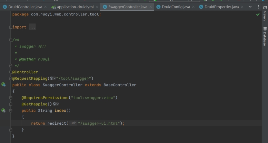Click the Spring gutter icon next to index() method
268x143 pixels.
pyautogui.click(x=4, y=111)
